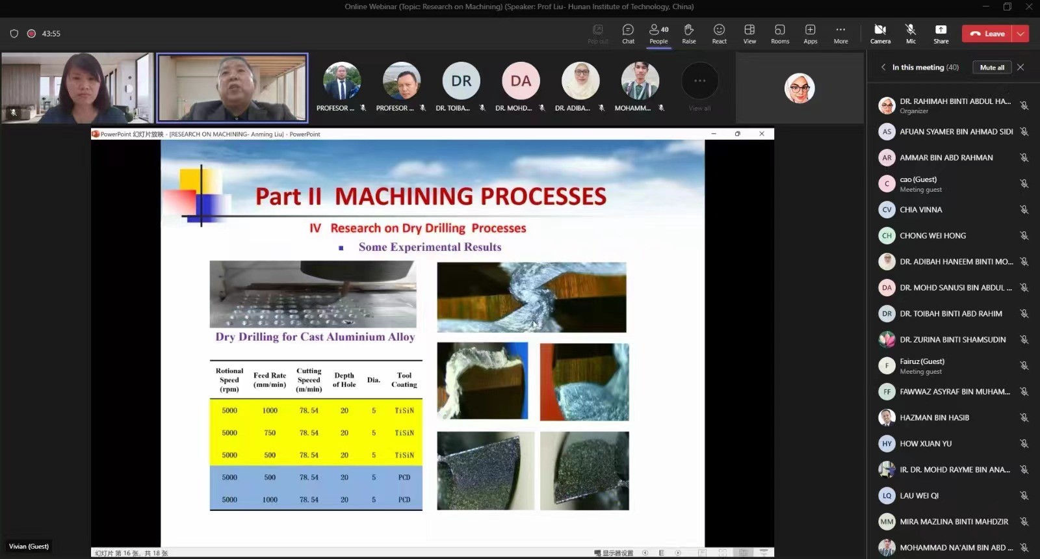Close the participants side panel
Image resolution: width=1040 pixels, height=559 pixels.
click(x=1020, y=68)
